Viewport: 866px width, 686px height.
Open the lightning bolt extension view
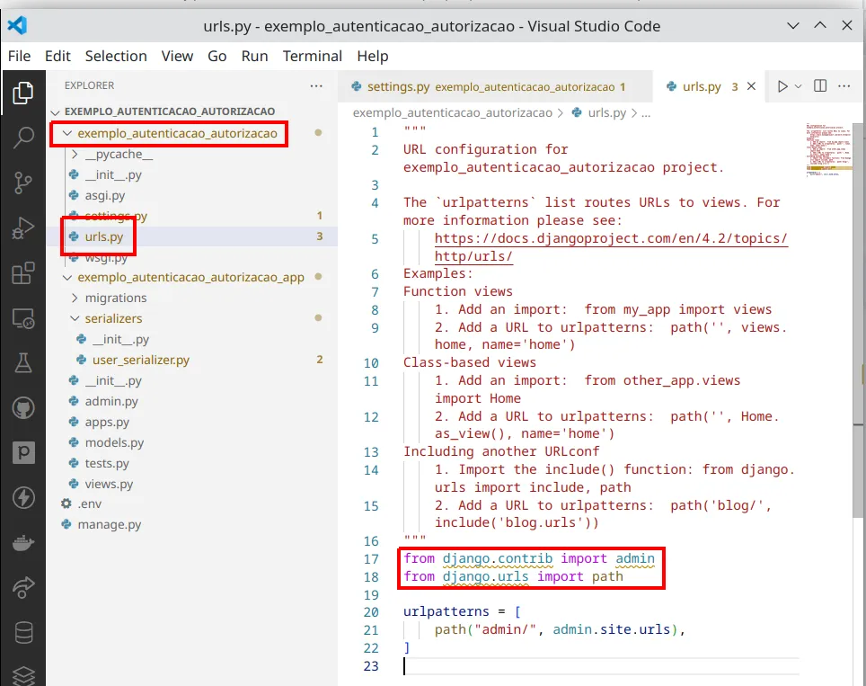coord(22,498)
